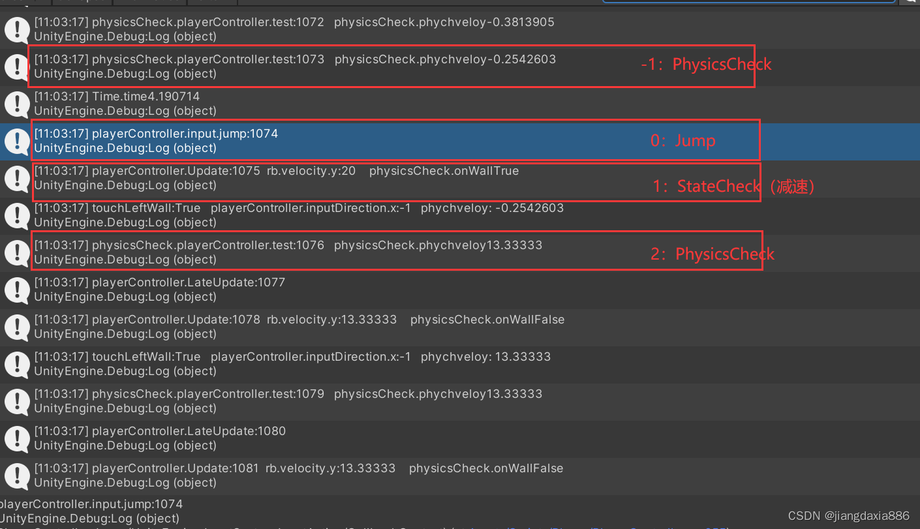Screen dimensions: 920x529
Task: Click the info icon beside Update:1081 log
Action: pos(16,476)
